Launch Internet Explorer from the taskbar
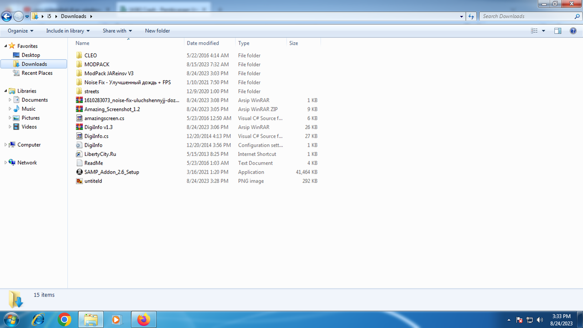583x328 pixels. click(x=38, y=320)
